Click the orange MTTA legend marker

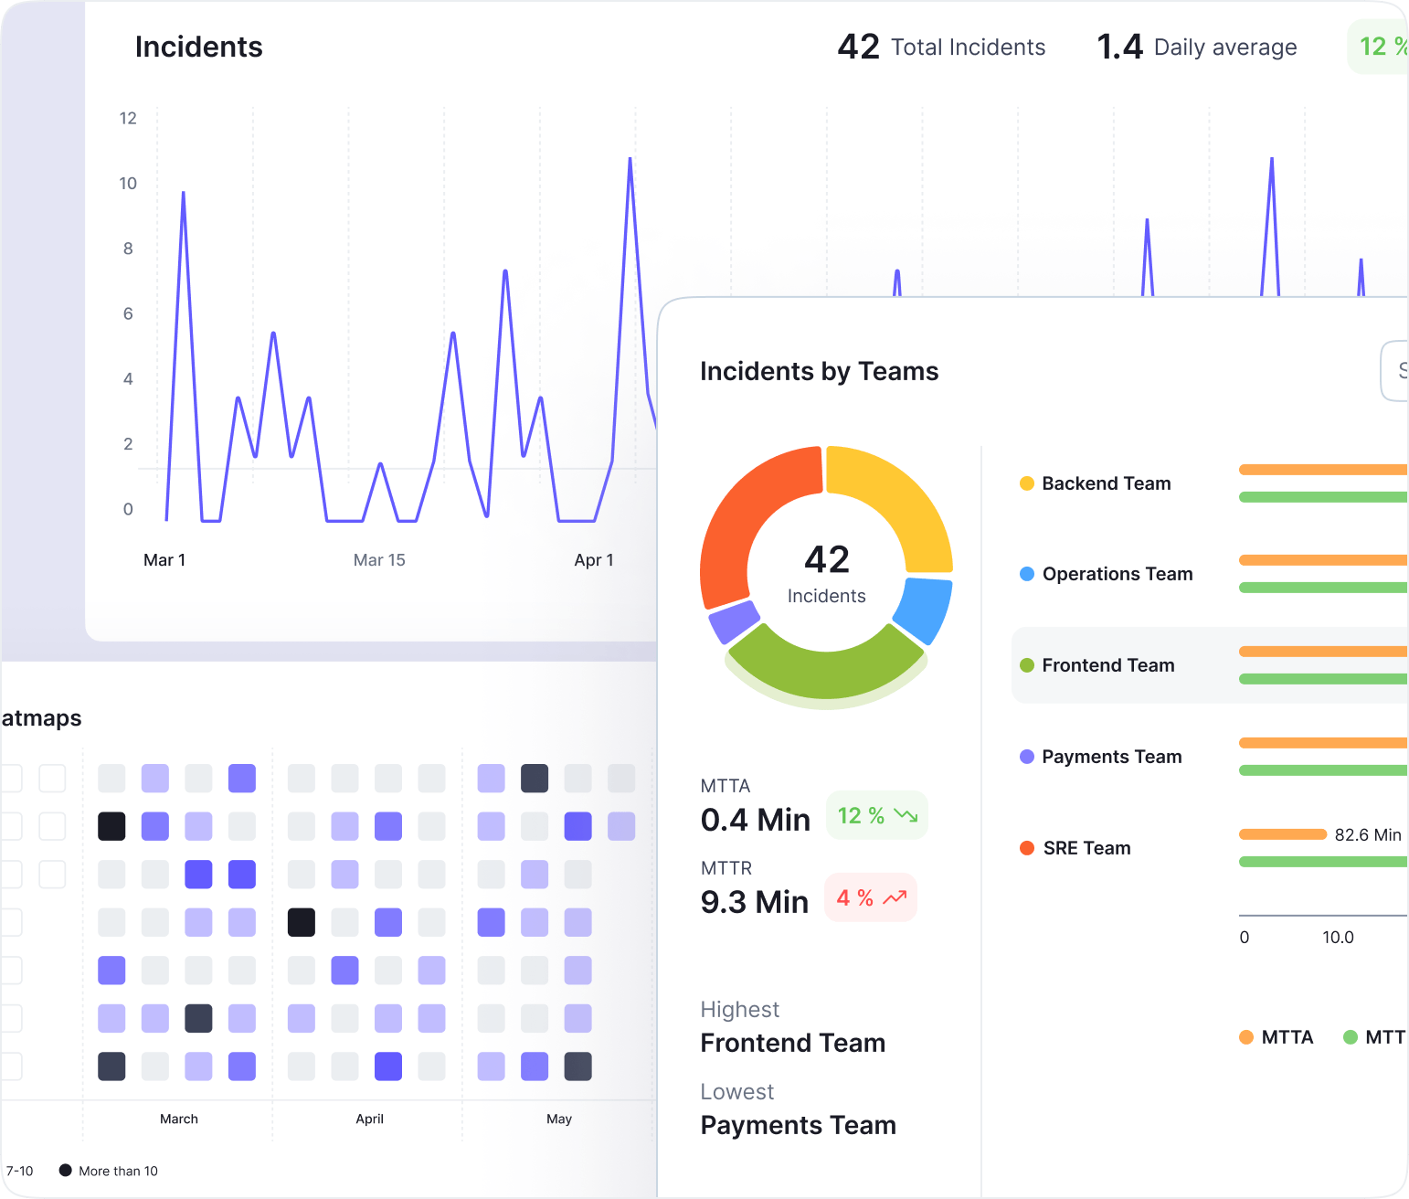click(1246, 1037)
